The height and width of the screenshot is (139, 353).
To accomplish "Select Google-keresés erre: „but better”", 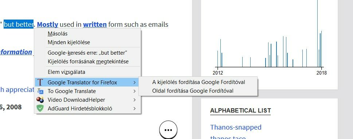I will click(x=88, y=53).
